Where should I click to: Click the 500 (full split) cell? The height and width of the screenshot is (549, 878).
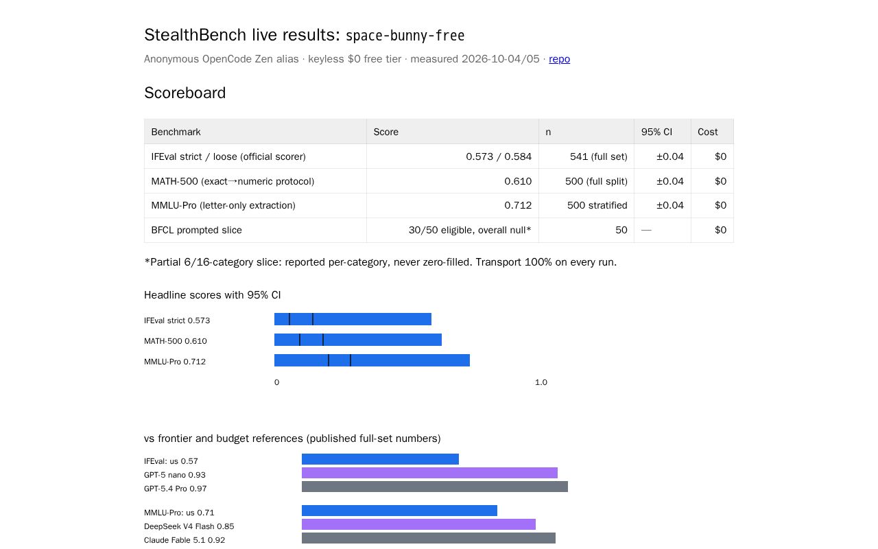coord(586,181)
